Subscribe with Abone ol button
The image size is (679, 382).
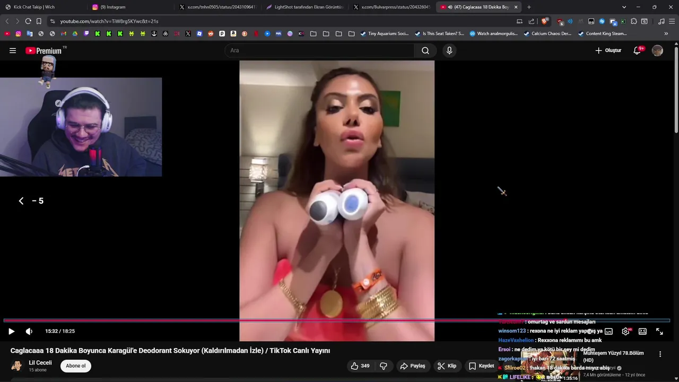tap(76, 366)
